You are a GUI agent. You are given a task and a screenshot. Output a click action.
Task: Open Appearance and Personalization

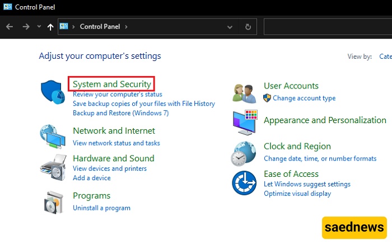325,120
